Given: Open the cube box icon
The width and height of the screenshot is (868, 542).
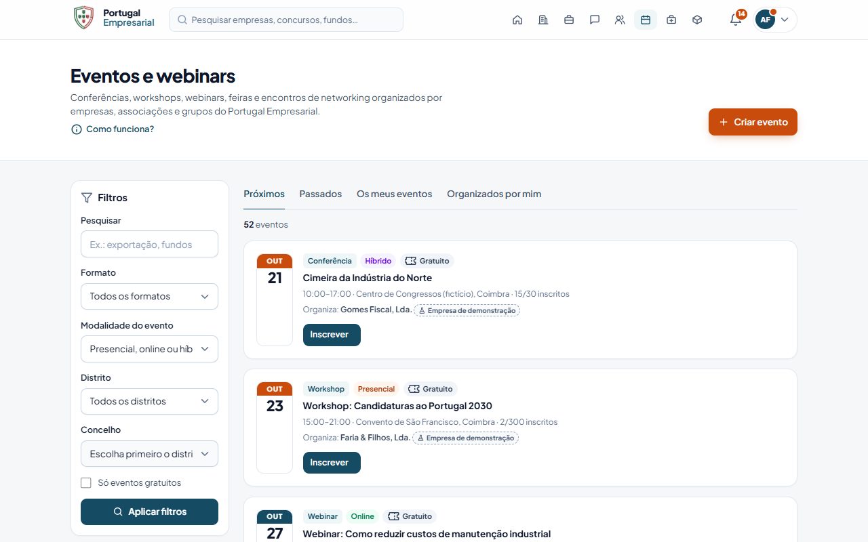Looking at the screenshot, I should point(697,20).
